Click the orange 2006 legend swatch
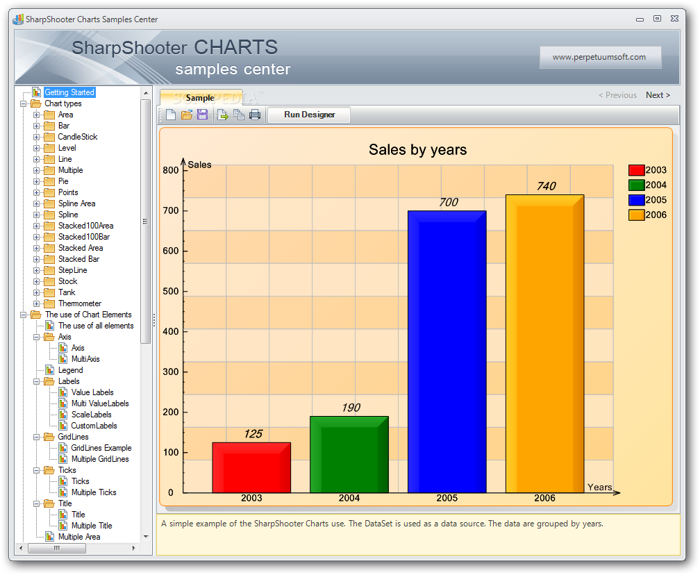Image resolution: width=700 pixels, height=575 pixels. [x=636, y=215]
